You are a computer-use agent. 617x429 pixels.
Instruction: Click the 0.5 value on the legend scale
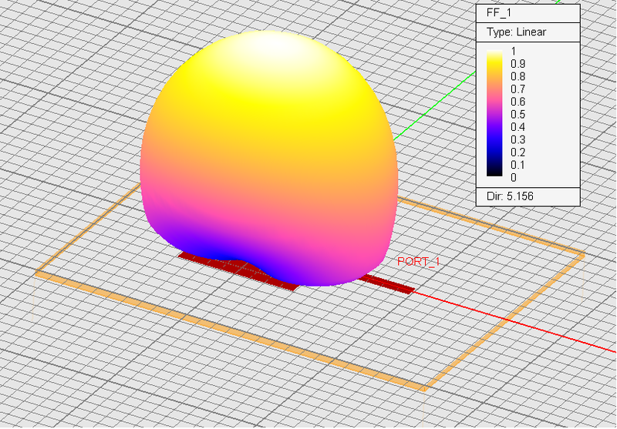518,114
